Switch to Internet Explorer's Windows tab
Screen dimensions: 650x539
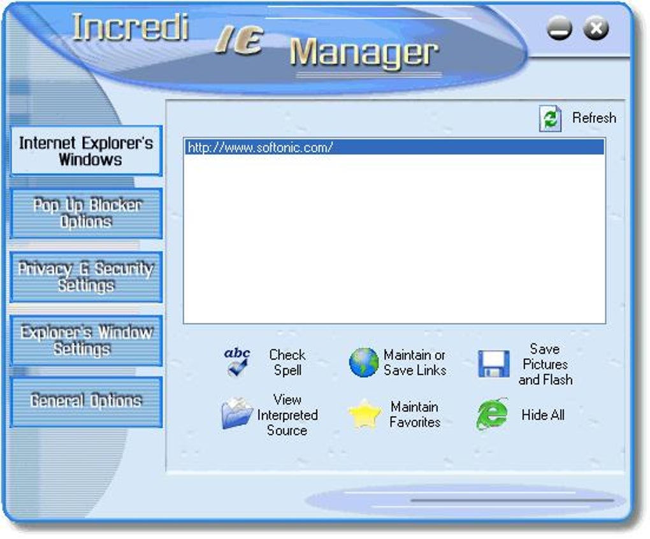pos(86,151)
